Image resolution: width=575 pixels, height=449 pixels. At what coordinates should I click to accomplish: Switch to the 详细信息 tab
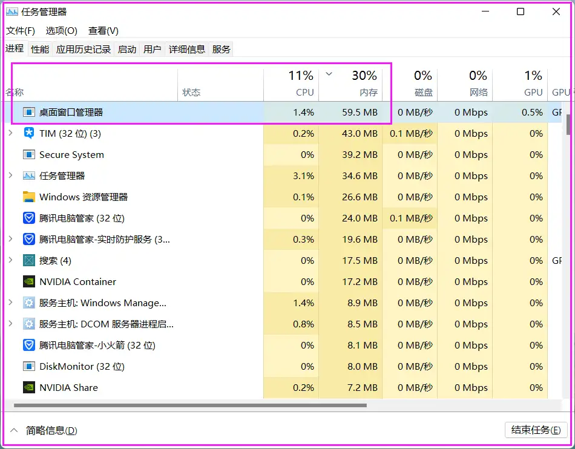[x=187, y=49]
